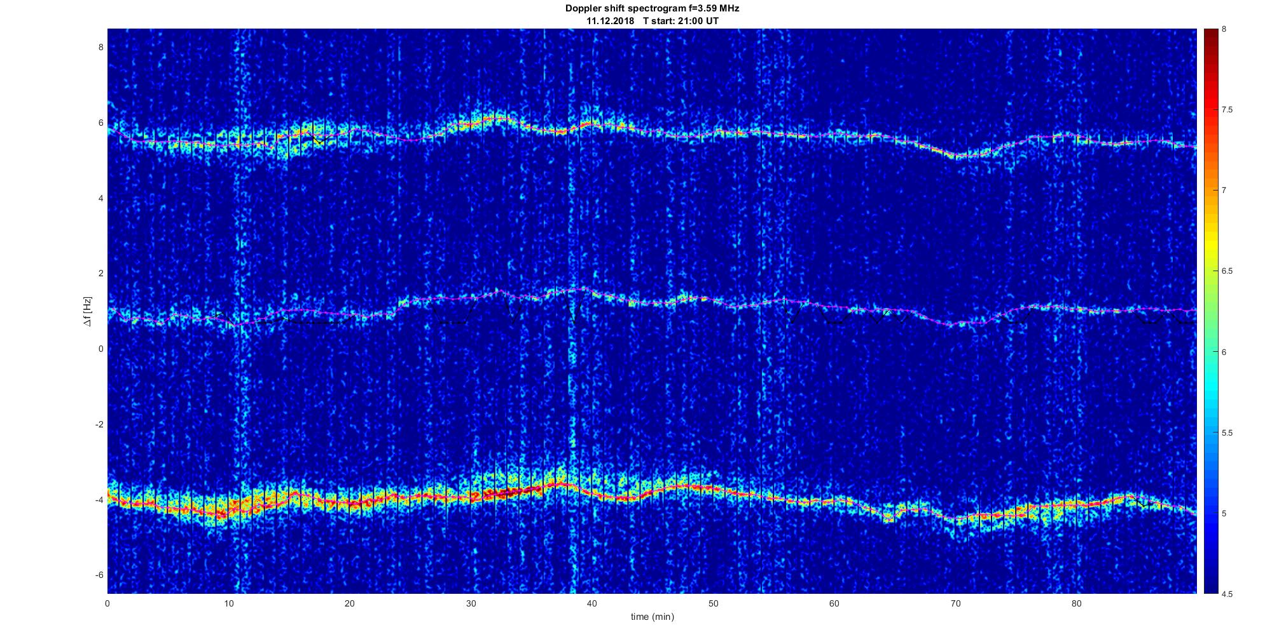Click the colorbar tick label '8'

(1224, 29)
